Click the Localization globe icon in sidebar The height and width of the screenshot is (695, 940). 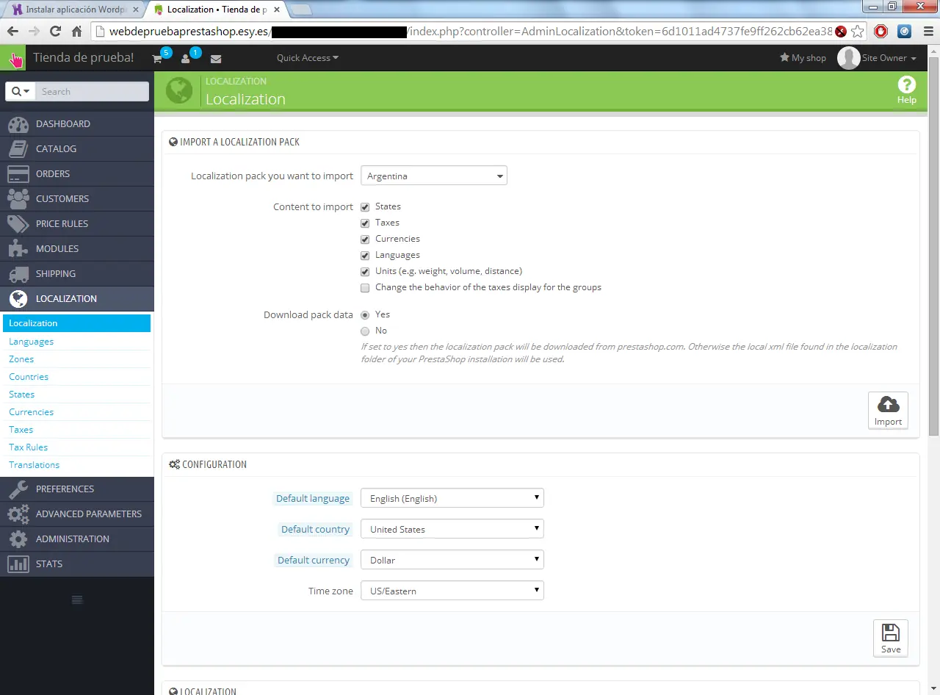click(18, 299)
